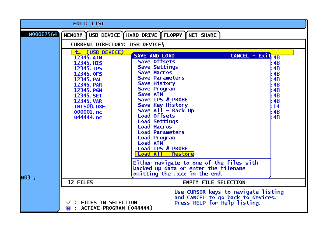Screen dimensions: 325x243
Task: Click ACTIVE PROGRAM (O44444) legend text
Action: pos(117,208)
